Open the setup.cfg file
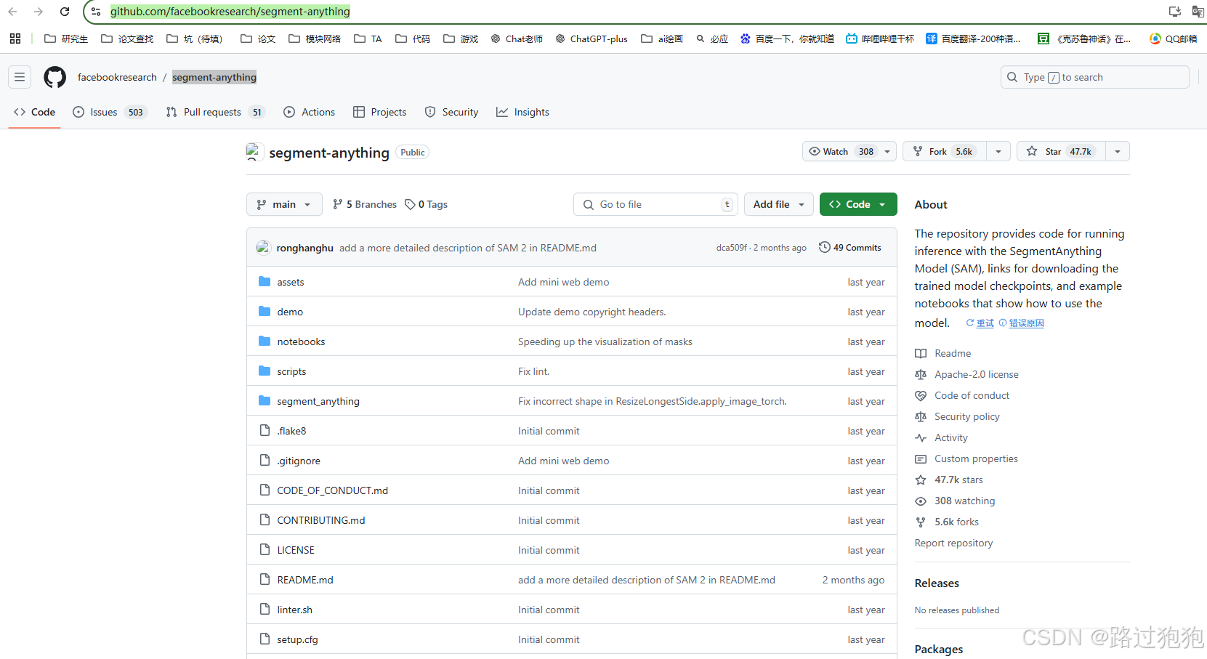 (x=297, y=639)
